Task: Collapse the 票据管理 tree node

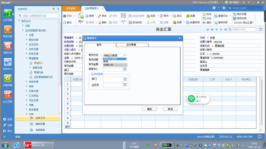Action: [27, 58]
